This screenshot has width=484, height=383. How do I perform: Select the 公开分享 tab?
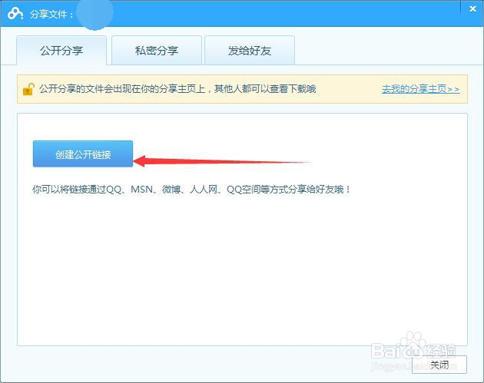point(61,51)
